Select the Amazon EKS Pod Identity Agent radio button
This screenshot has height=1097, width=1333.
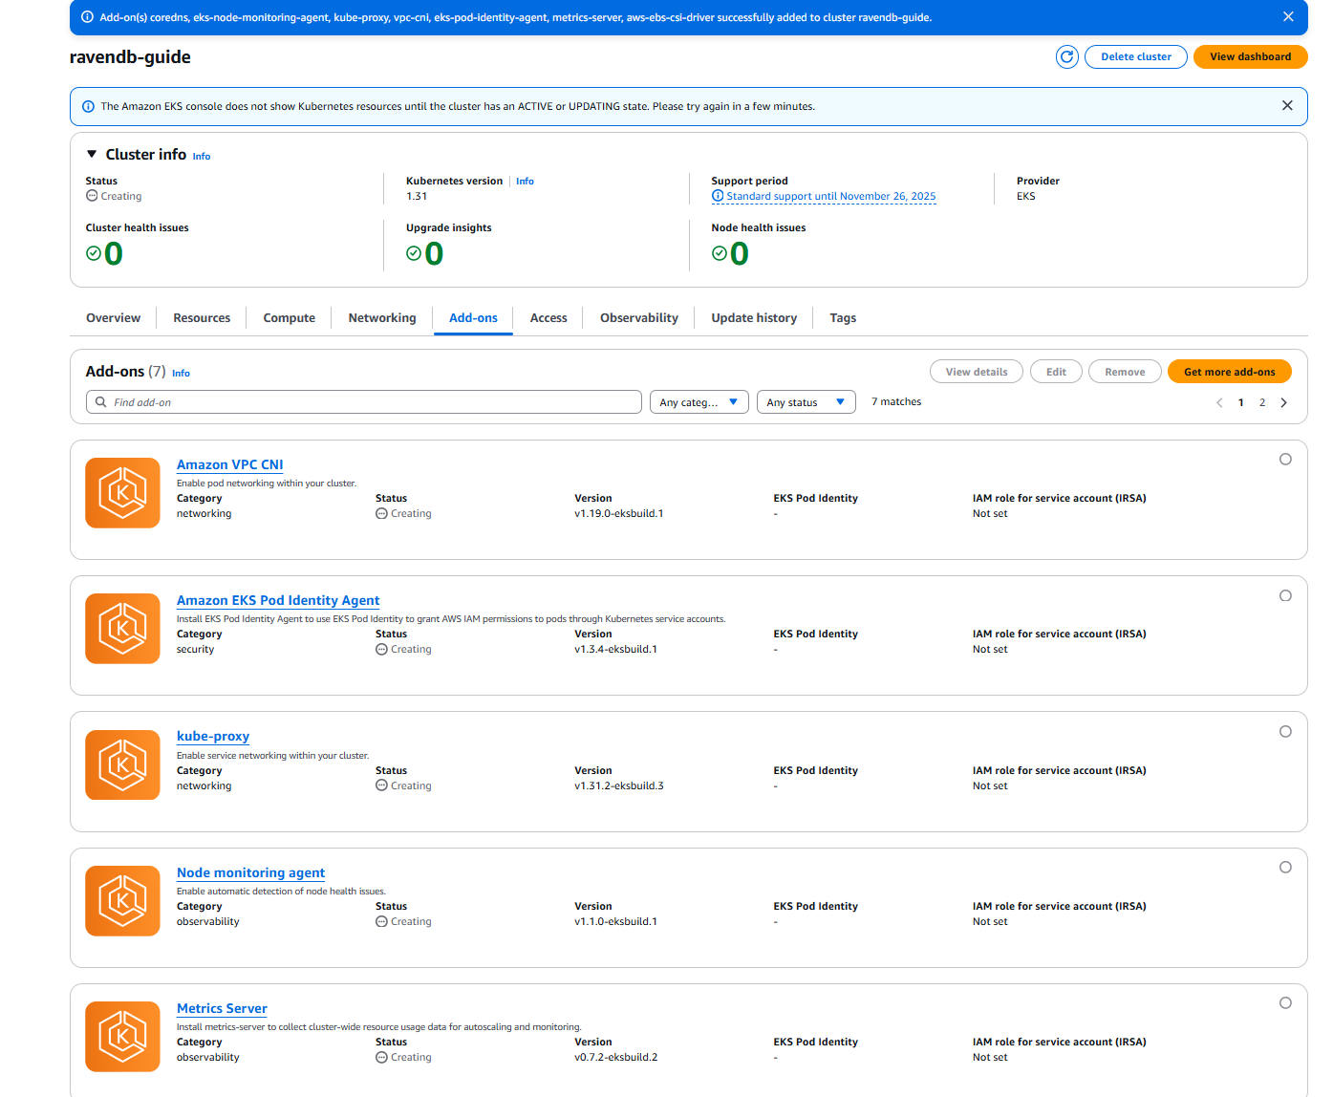[x=1285, y=595]
